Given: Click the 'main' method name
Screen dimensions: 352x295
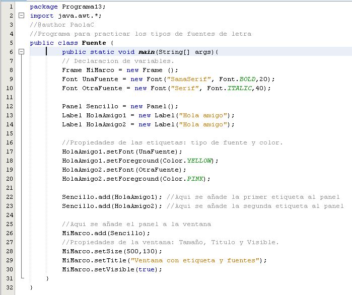Looking at the screenshot, I should [147, 52].
